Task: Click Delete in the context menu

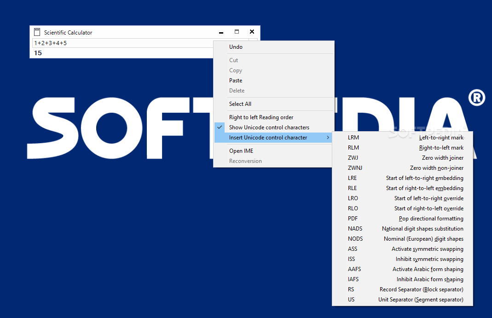Action: point(273,91)
